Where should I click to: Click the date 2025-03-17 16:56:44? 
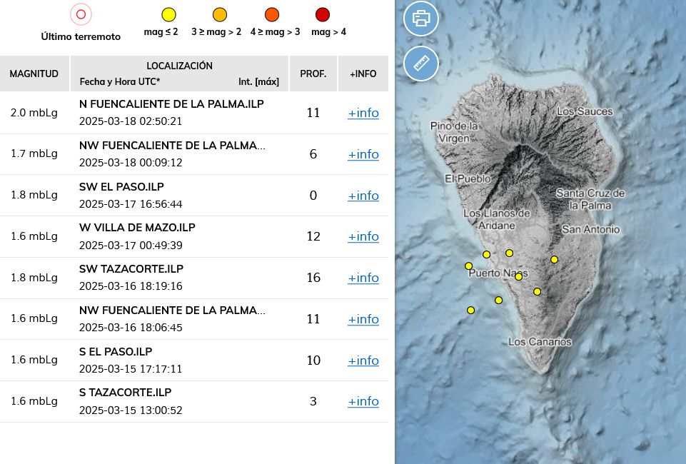[131, 204]
